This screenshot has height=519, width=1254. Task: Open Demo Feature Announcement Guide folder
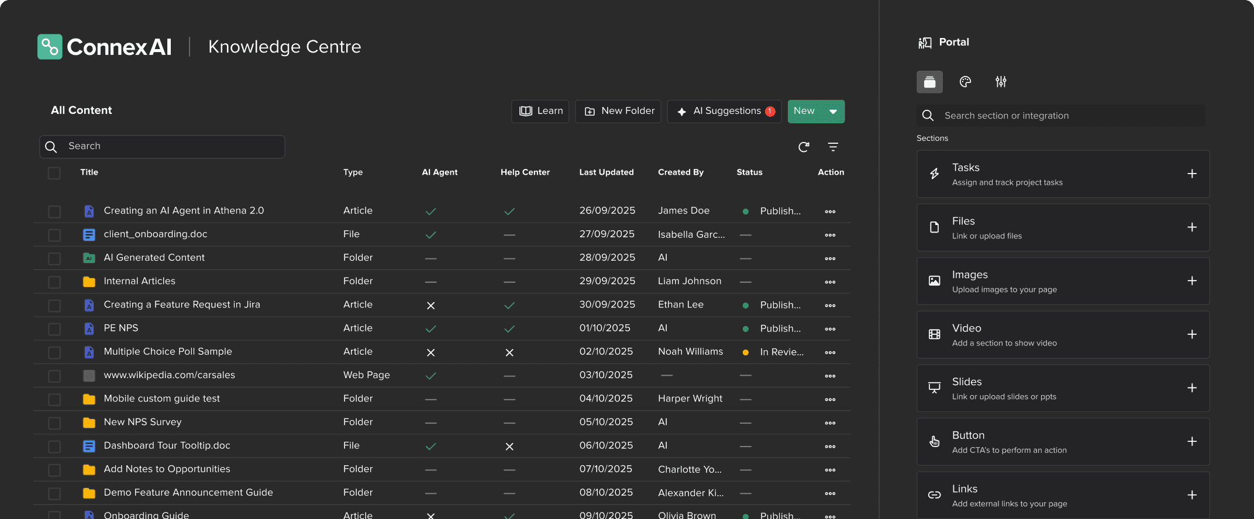click(188, 492)
